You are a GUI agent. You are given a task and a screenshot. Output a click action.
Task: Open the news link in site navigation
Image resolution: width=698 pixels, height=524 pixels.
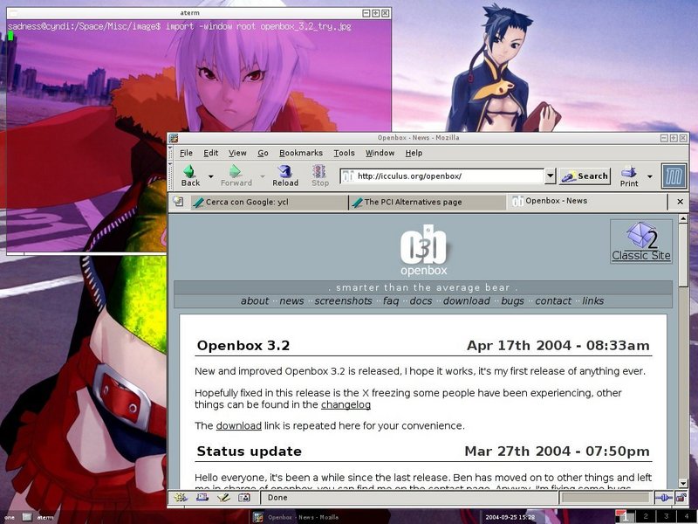[291, 300]
